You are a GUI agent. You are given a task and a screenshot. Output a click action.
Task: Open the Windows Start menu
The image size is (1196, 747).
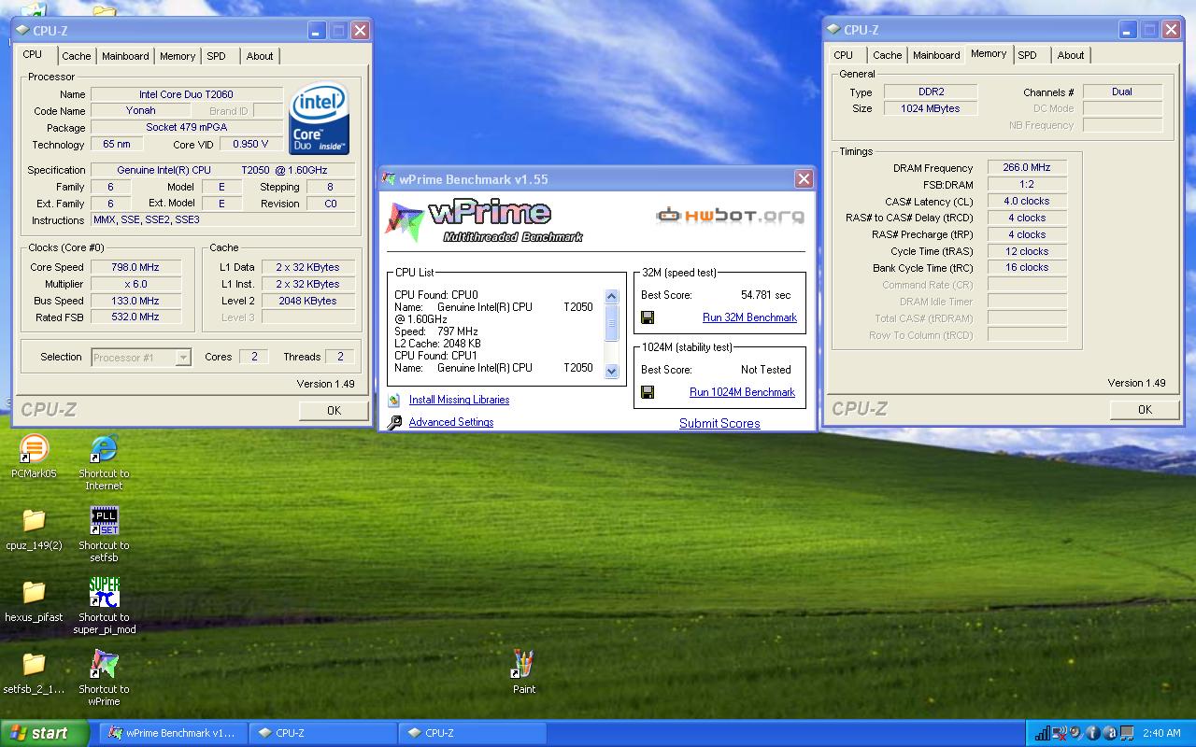tap(44, 733)
